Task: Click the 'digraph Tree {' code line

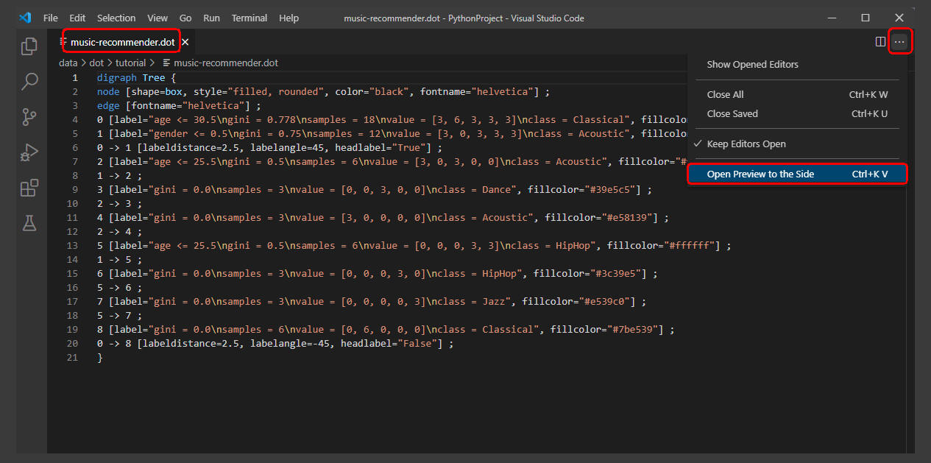Action: (x=137, y=77)
